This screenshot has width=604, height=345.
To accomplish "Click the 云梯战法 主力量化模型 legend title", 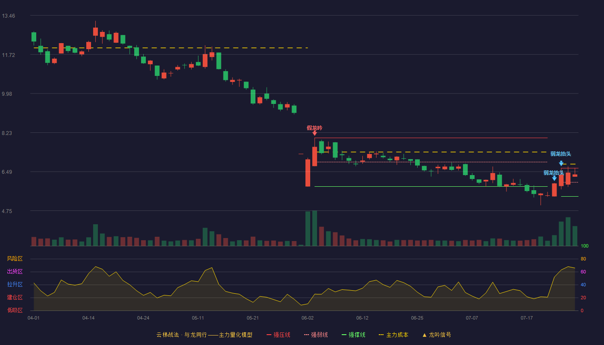I will [x=204, y=335].
